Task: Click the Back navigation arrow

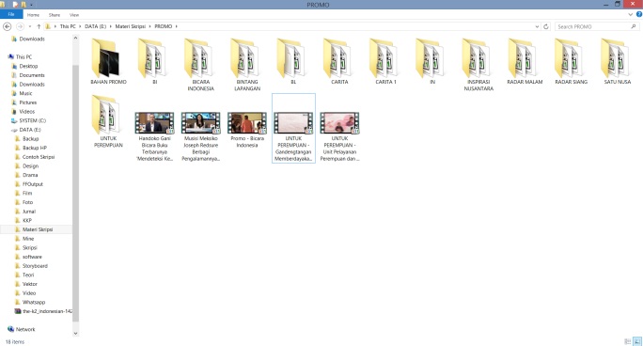Action: pyautogui.click(x=7, y=26)
